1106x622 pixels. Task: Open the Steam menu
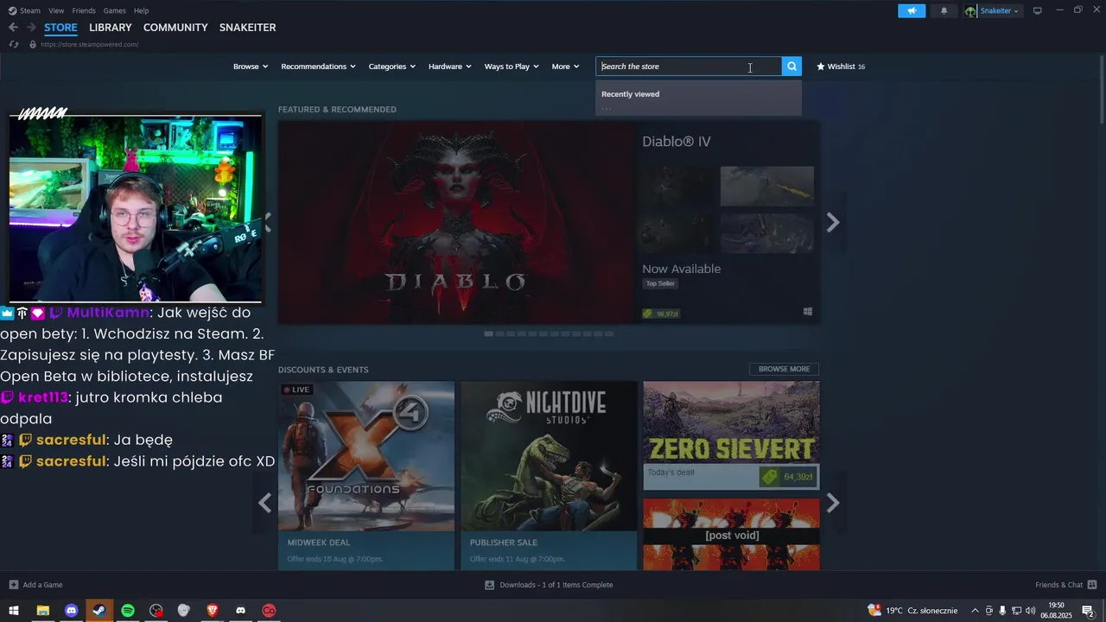(30, 10)
